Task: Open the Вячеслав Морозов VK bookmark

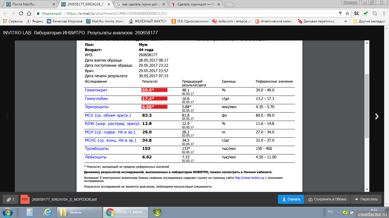Action: [65, 21]
